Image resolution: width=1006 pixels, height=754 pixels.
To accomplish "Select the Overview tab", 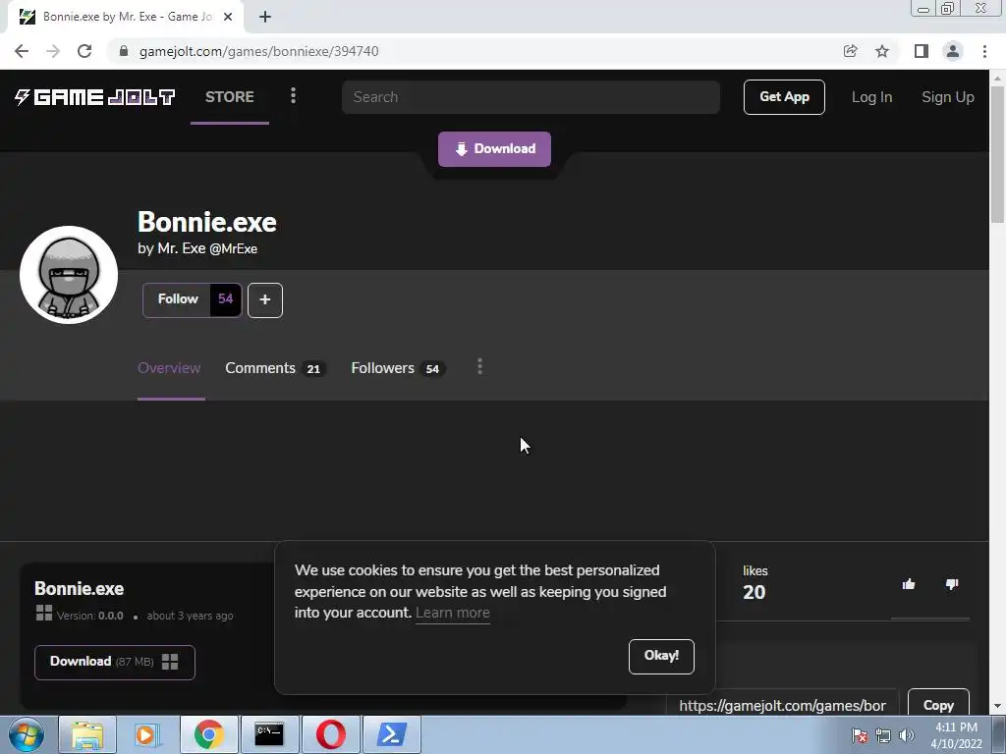I will click(x=169, y=368).
